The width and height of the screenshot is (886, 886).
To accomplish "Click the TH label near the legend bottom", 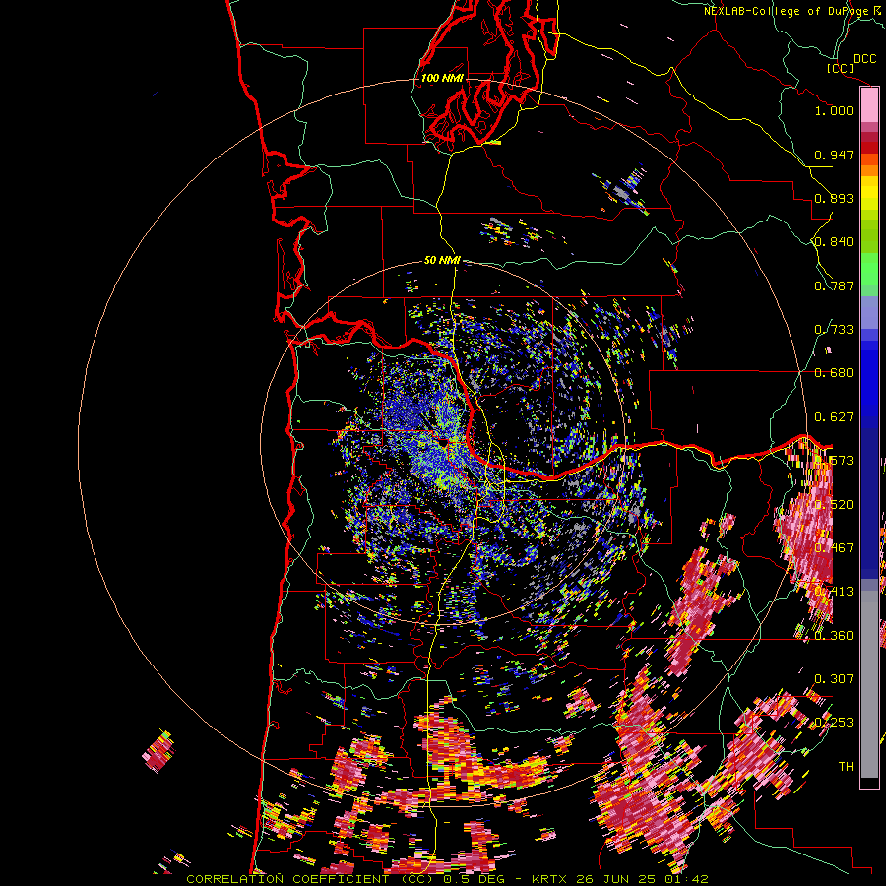I will pos(846,767).
